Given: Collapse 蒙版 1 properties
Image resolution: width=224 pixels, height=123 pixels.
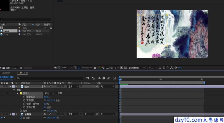Looking at the screenshot, I should click(x=17, y=93).
